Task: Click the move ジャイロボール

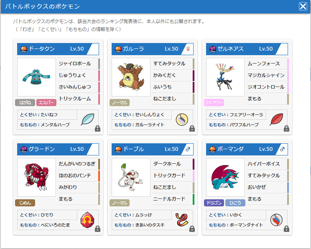Action: click(x=79, y=64)
